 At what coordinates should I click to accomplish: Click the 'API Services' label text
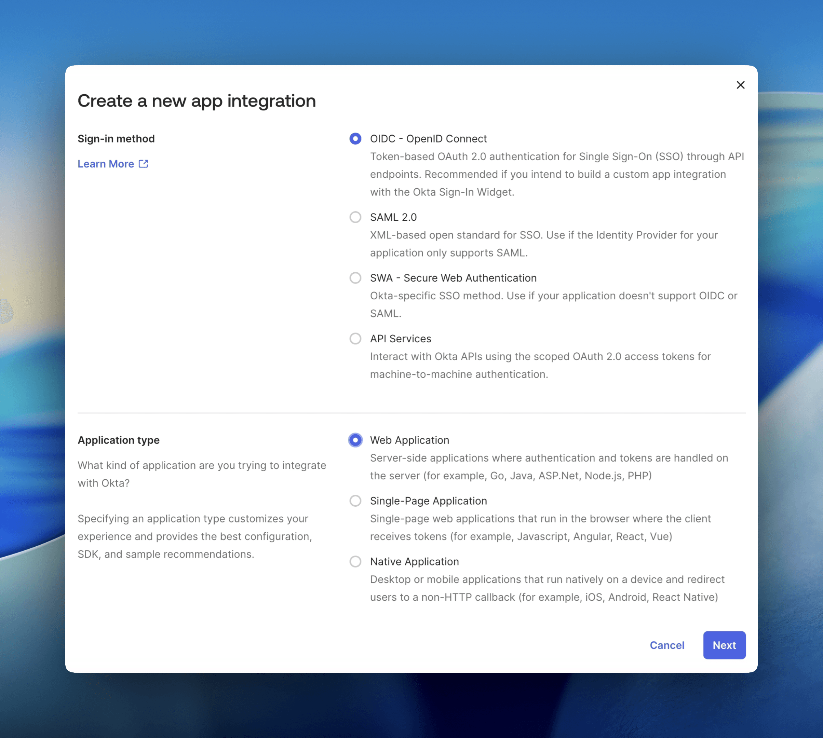click(x=400, y=339)
